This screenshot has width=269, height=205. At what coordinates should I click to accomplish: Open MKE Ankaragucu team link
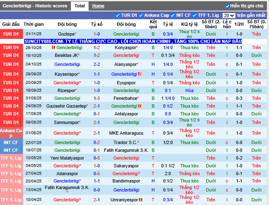126,133
